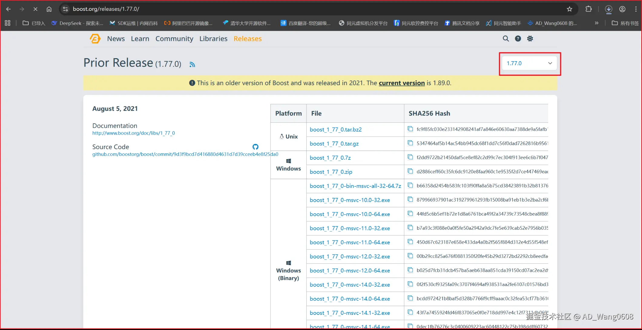This screenshot has width=642, height=330.
Task: Open the GitHub icon next to Source Code
Action: pyautogui.click(x=255, y=147)
